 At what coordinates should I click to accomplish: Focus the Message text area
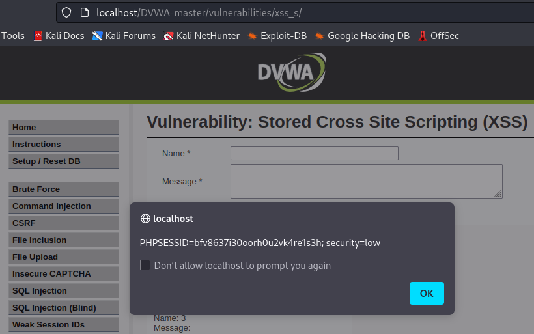(x=367, y=181)
